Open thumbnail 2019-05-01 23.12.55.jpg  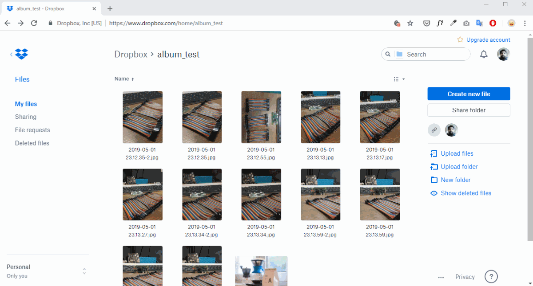(x=261, y=117)
